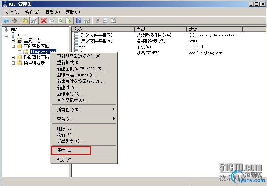
Task: Choose 新建邮件交换器(MX)(M)...
Action: (84, 82)
